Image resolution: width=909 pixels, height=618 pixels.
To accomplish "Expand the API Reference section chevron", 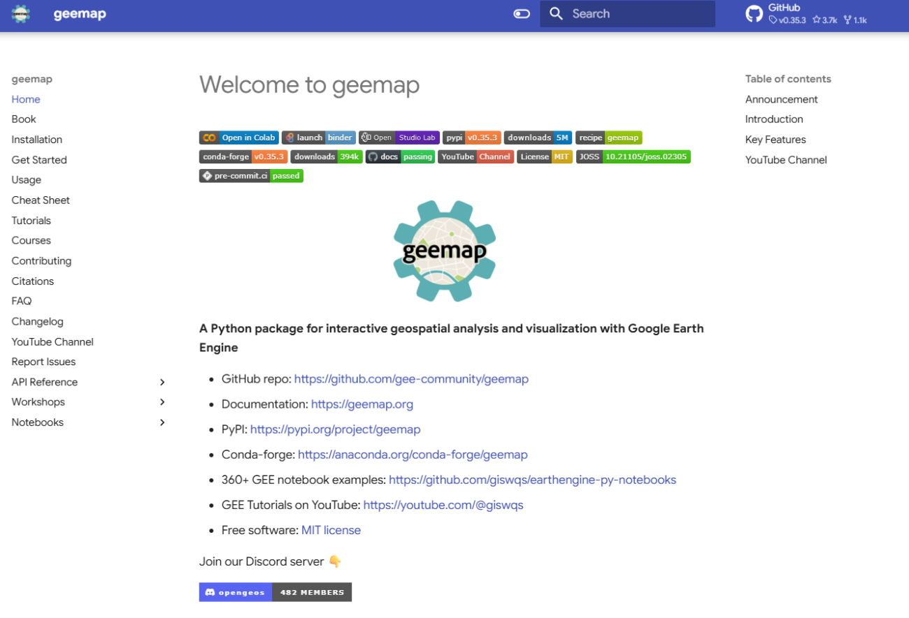I will point(162,382).
